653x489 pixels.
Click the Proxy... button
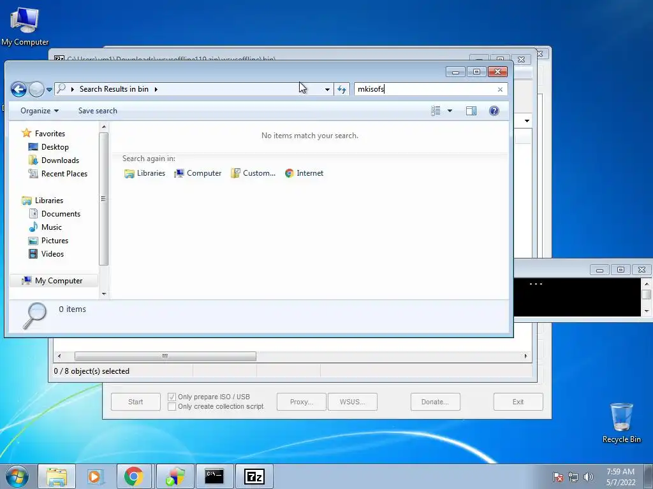click(302, 402)
